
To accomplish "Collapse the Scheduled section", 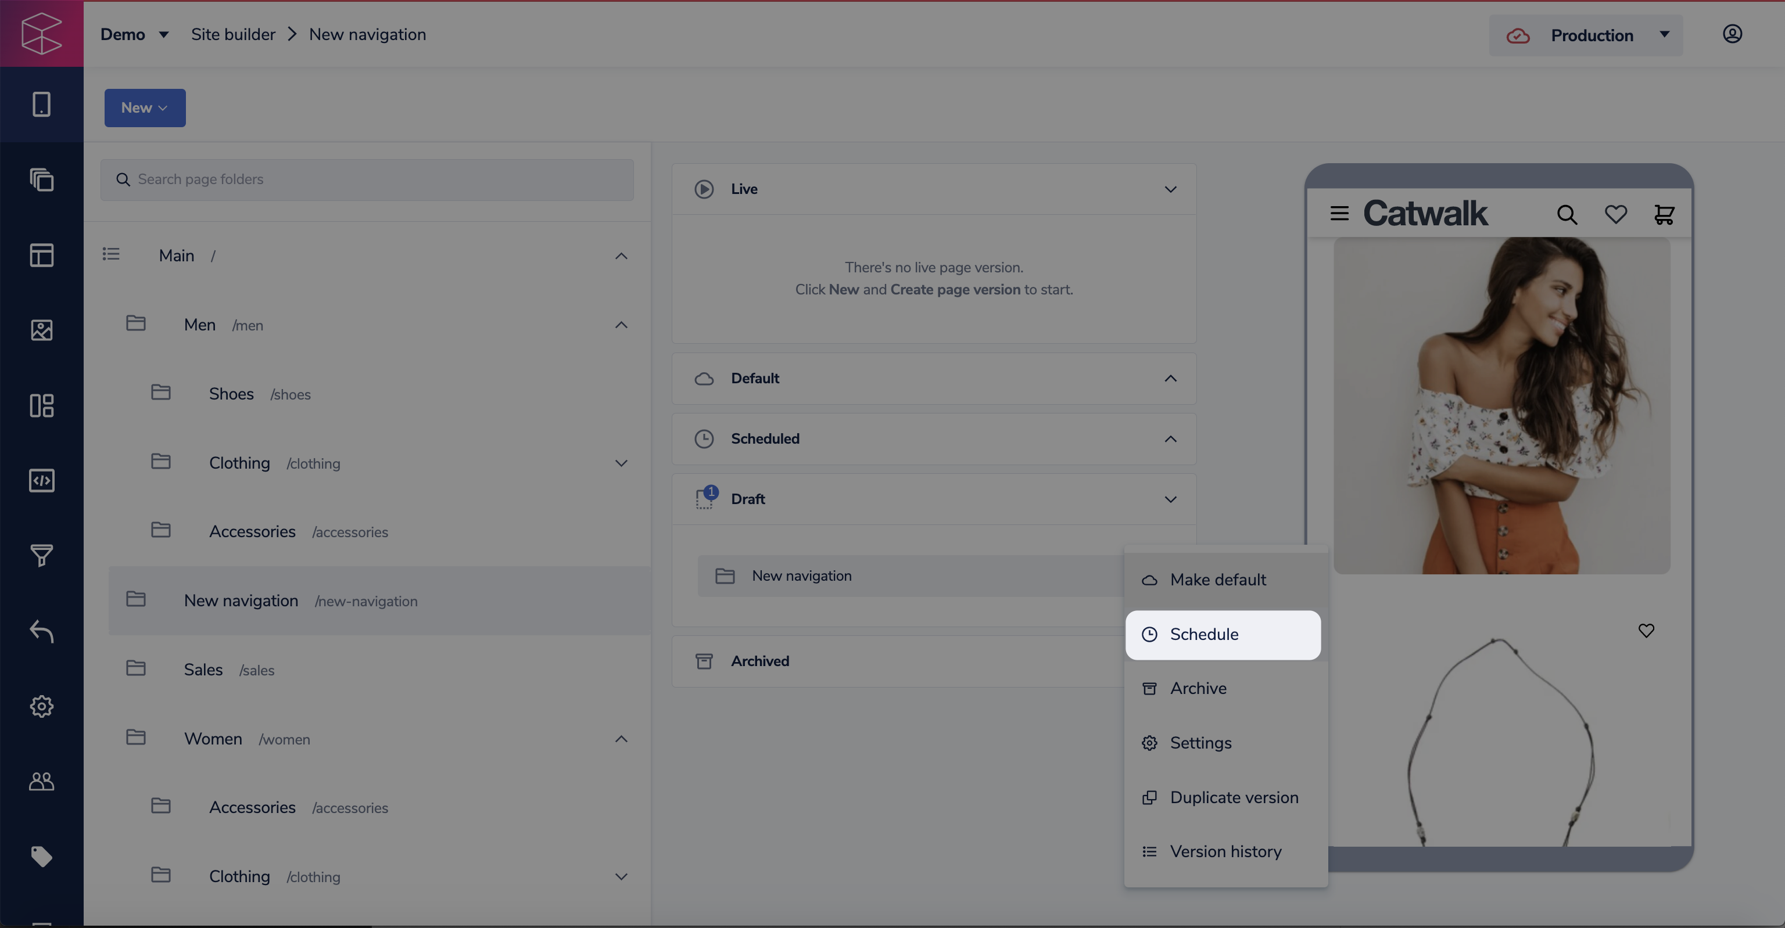I will point(1170,438).
